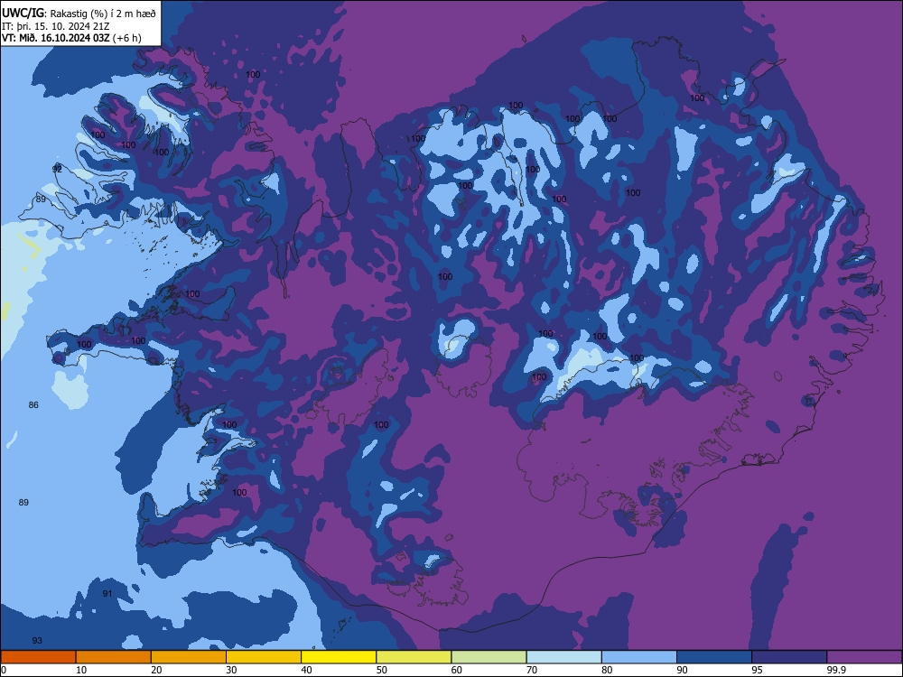Select the legend tick label 70

coord(532,670)
